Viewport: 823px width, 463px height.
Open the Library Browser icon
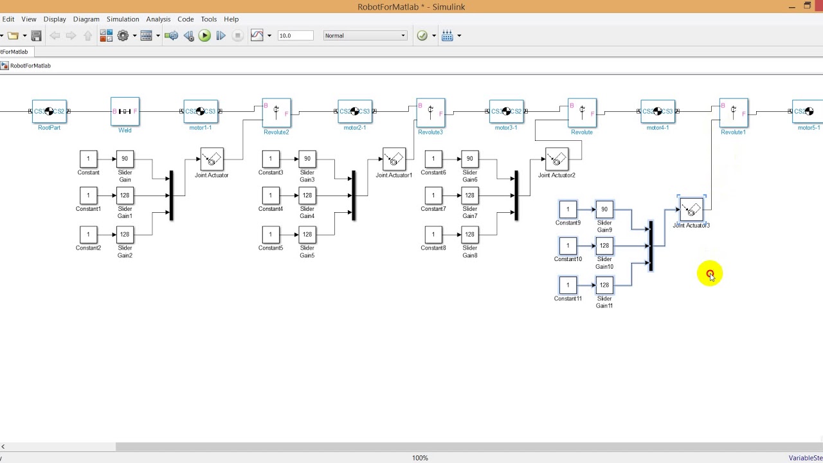click(x=106, y=36)
